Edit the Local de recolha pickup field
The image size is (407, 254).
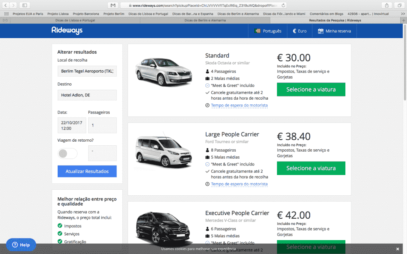tap(87, 71)
